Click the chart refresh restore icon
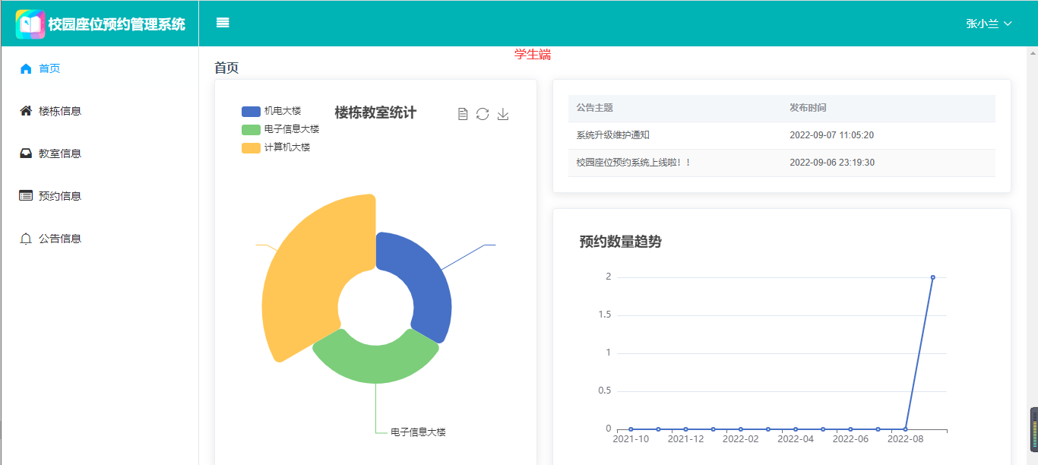The height and width of the screenshot is (465, 1038). (483, 114)
